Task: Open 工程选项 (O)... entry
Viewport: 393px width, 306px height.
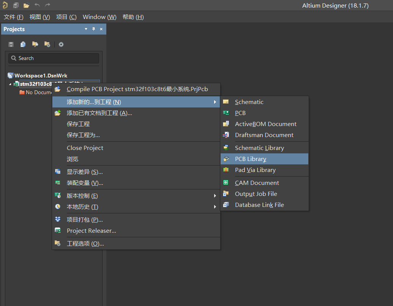Action: 136,244
